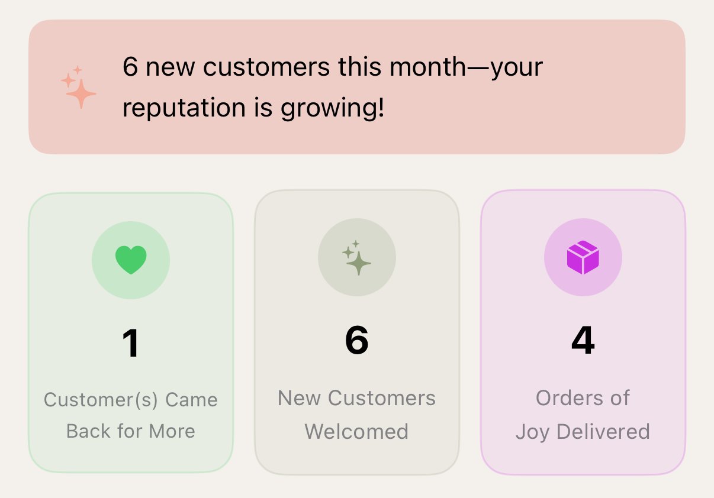Click the number 1 on the green card
The height and width of the screenshot is (498, 714).
click(x=131, y=342)
